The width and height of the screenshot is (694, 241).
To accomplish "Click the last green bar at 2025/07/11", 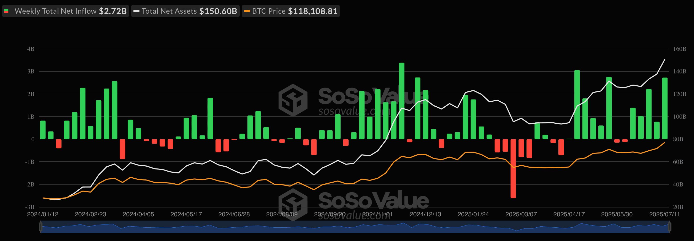I will 665,108.
